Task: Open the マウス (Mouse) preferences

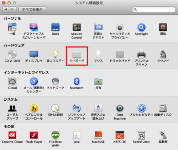Action: click(x=98, y=56)
